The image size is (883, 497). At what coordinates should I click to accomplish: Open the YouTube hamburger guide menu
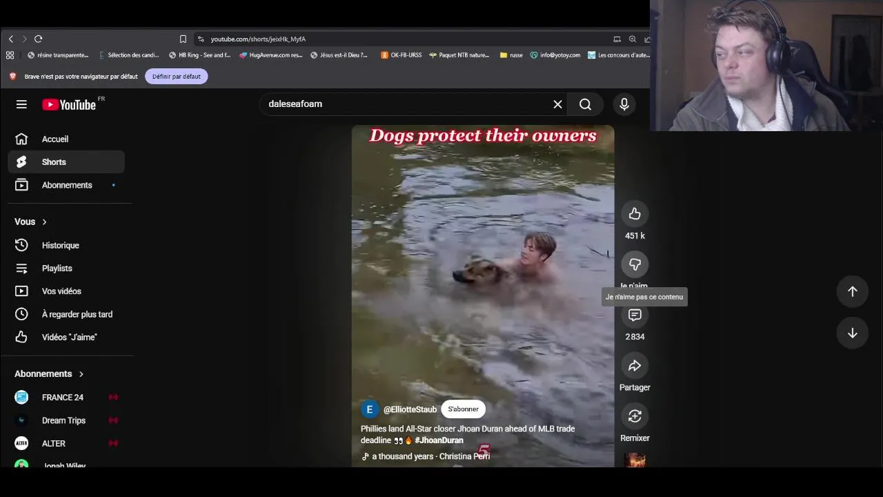21,104
